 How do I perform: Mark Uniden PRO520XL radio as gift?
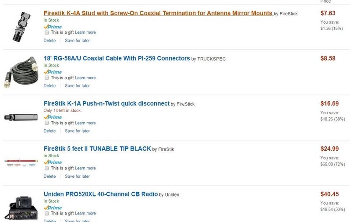click(x=46, y=214)
